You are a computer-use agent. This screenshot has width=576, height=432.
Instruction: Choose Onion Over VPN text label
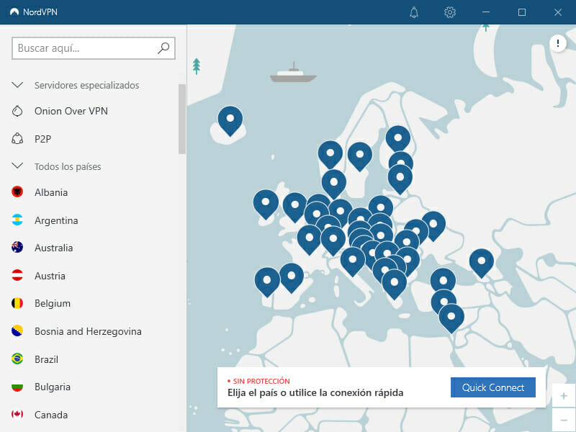[71, 111]
